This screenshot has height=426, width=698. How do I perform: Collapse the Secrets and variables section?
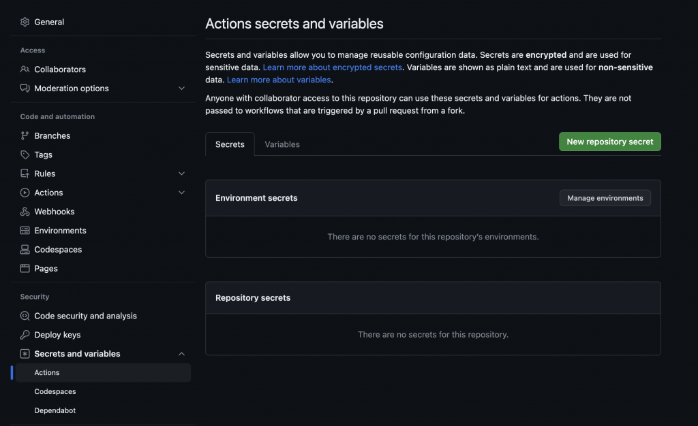click(181, 354)
